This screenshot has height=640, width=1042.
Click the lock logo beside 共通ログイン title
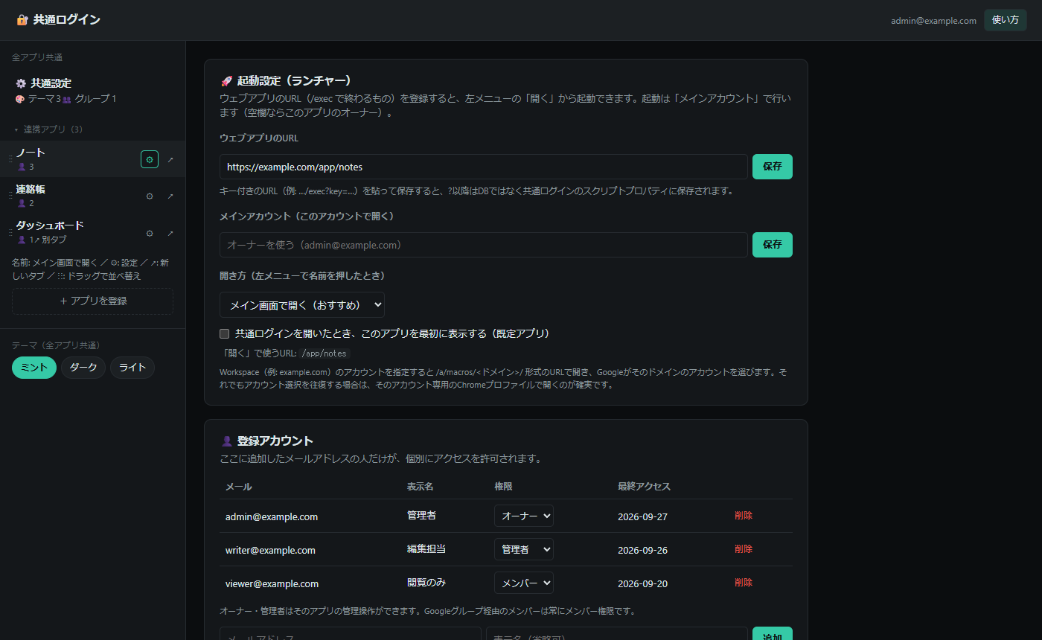(x=22, y=20)
